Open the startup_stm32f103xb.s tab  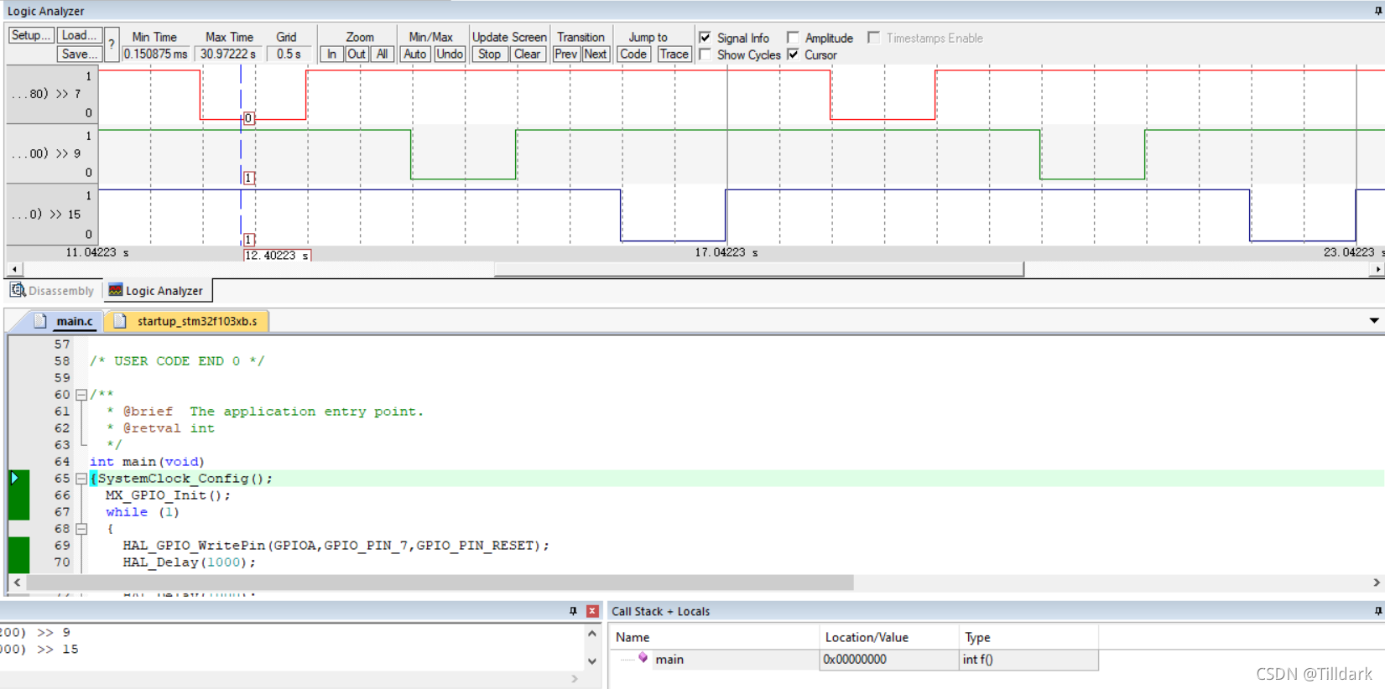pos(197,321)
